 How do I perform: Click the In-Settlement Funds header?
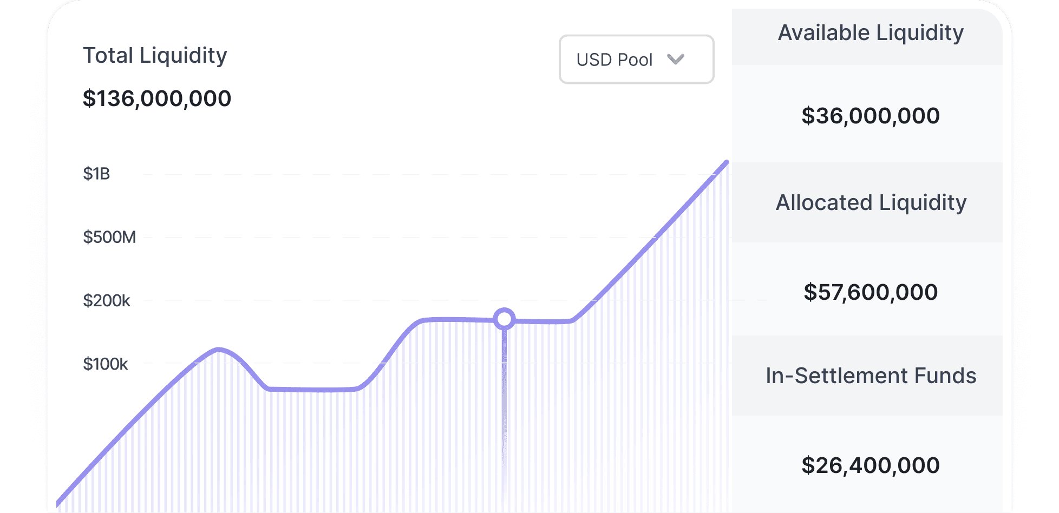coord(871,376)
